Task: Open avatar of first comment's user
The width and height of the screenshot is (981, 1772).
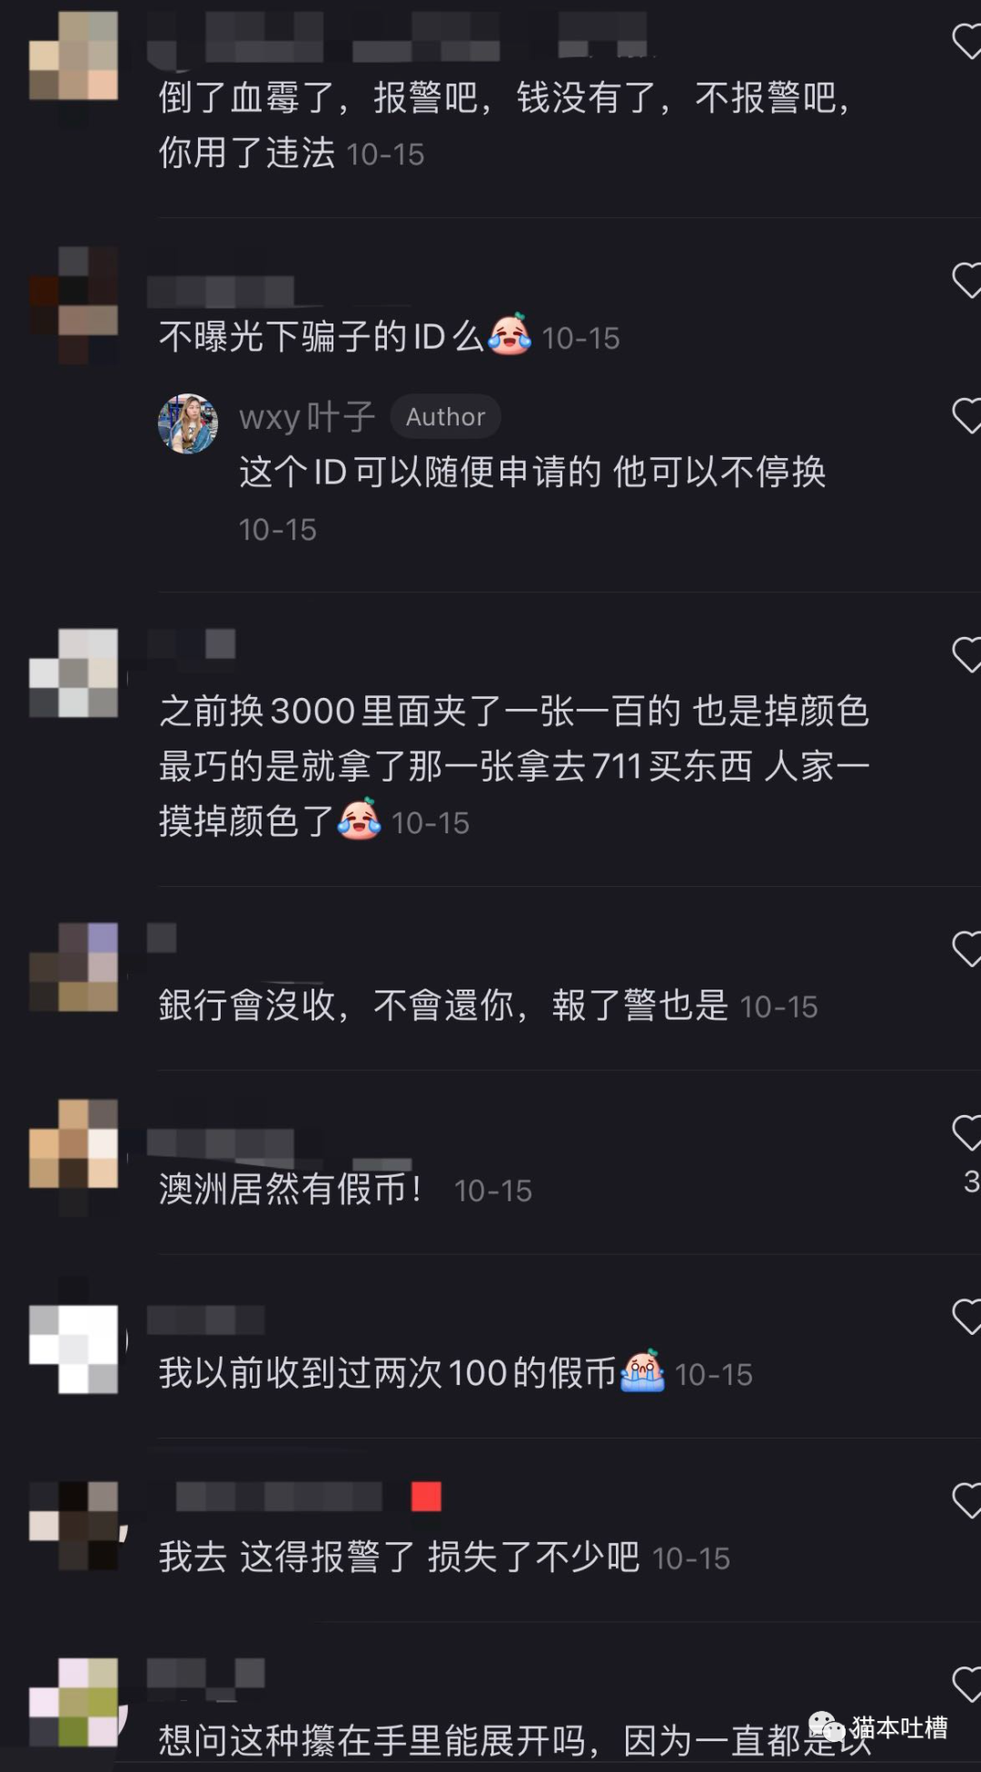Action: [x=74, y=55]
